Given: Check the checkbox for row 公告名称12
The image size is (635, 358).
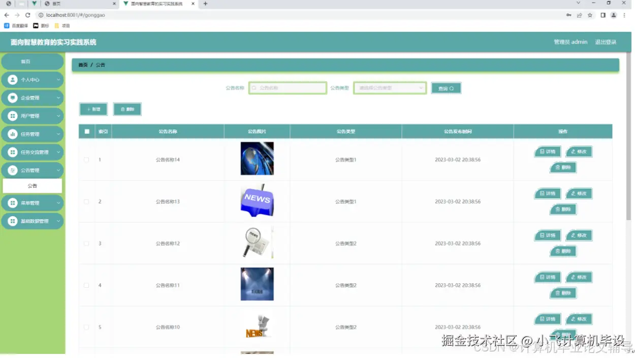Looking at the screenshot, I should pos(86,244).
